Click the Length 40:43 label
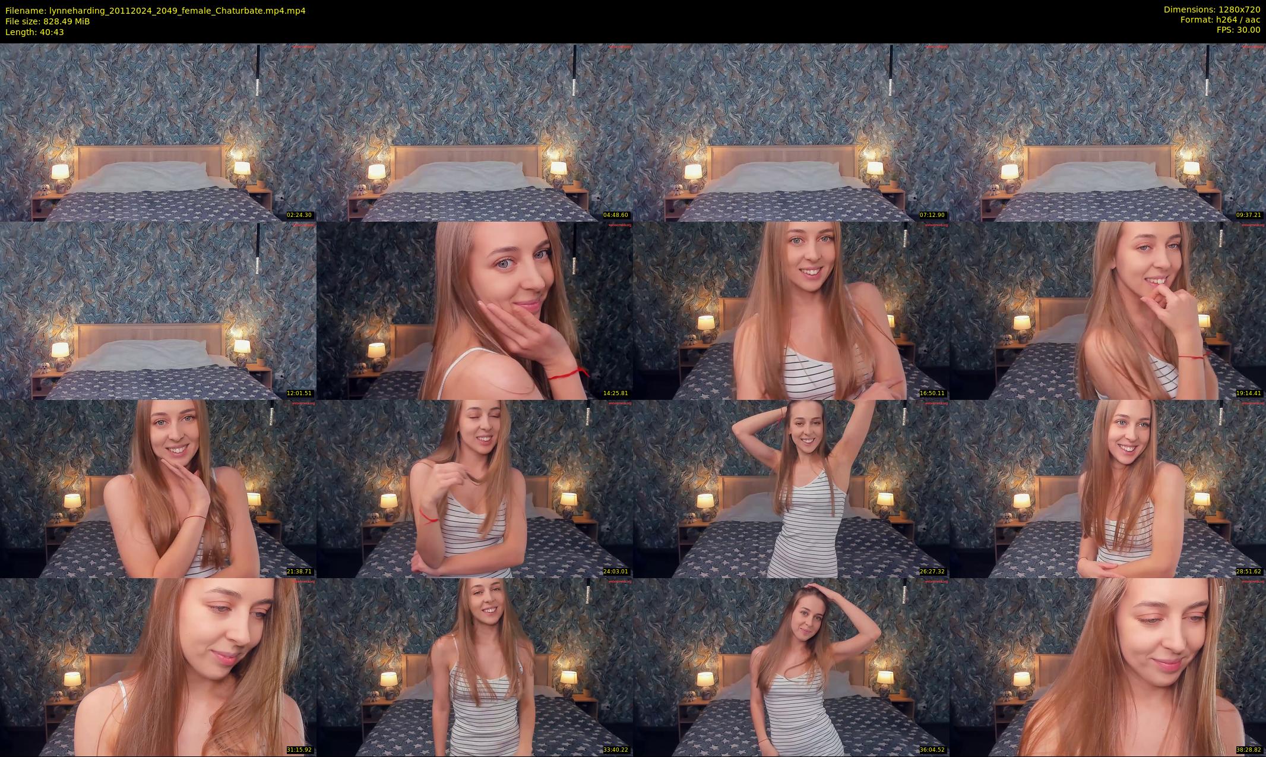The width and height of the screenshot is (1266, 757). (x=34, y=32)
